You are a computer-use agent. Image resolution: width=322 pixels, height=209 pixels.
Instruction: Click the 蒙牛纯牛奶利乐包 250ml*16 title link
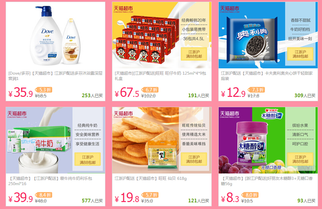pyautogui.click(x=50, y=181)
